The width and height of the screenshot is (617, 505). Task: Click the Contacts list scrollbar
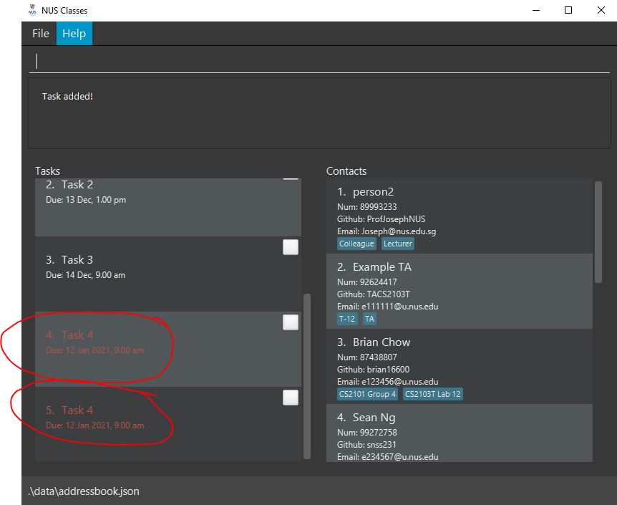(598, 232)
